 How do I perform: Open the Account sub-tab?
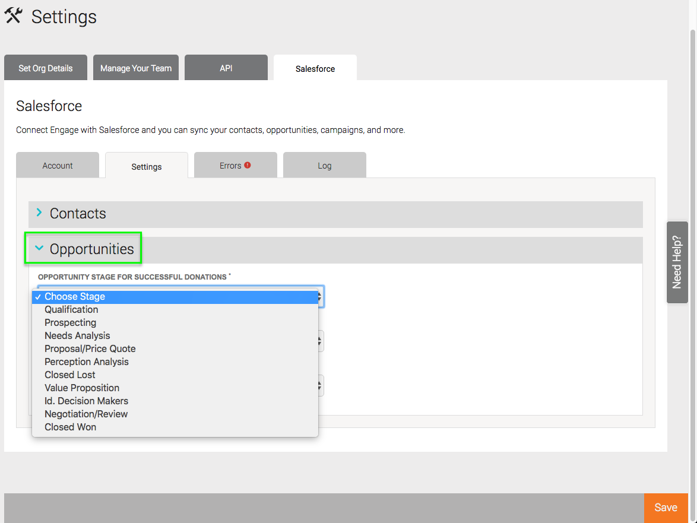[x=58, y=165]
